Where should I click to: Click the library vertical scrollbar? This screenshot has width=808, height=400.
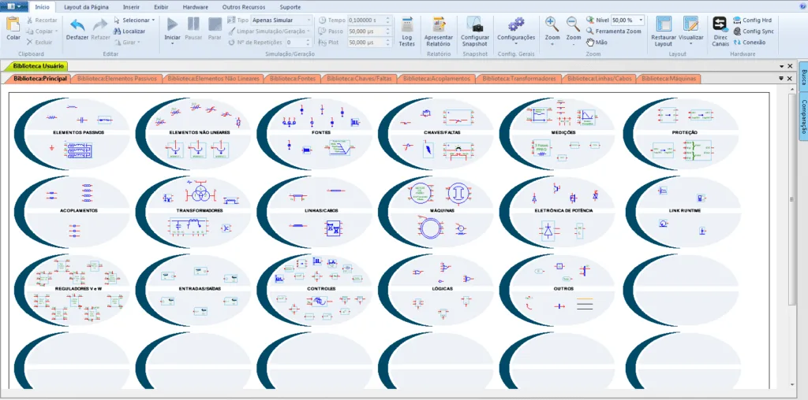793,201
